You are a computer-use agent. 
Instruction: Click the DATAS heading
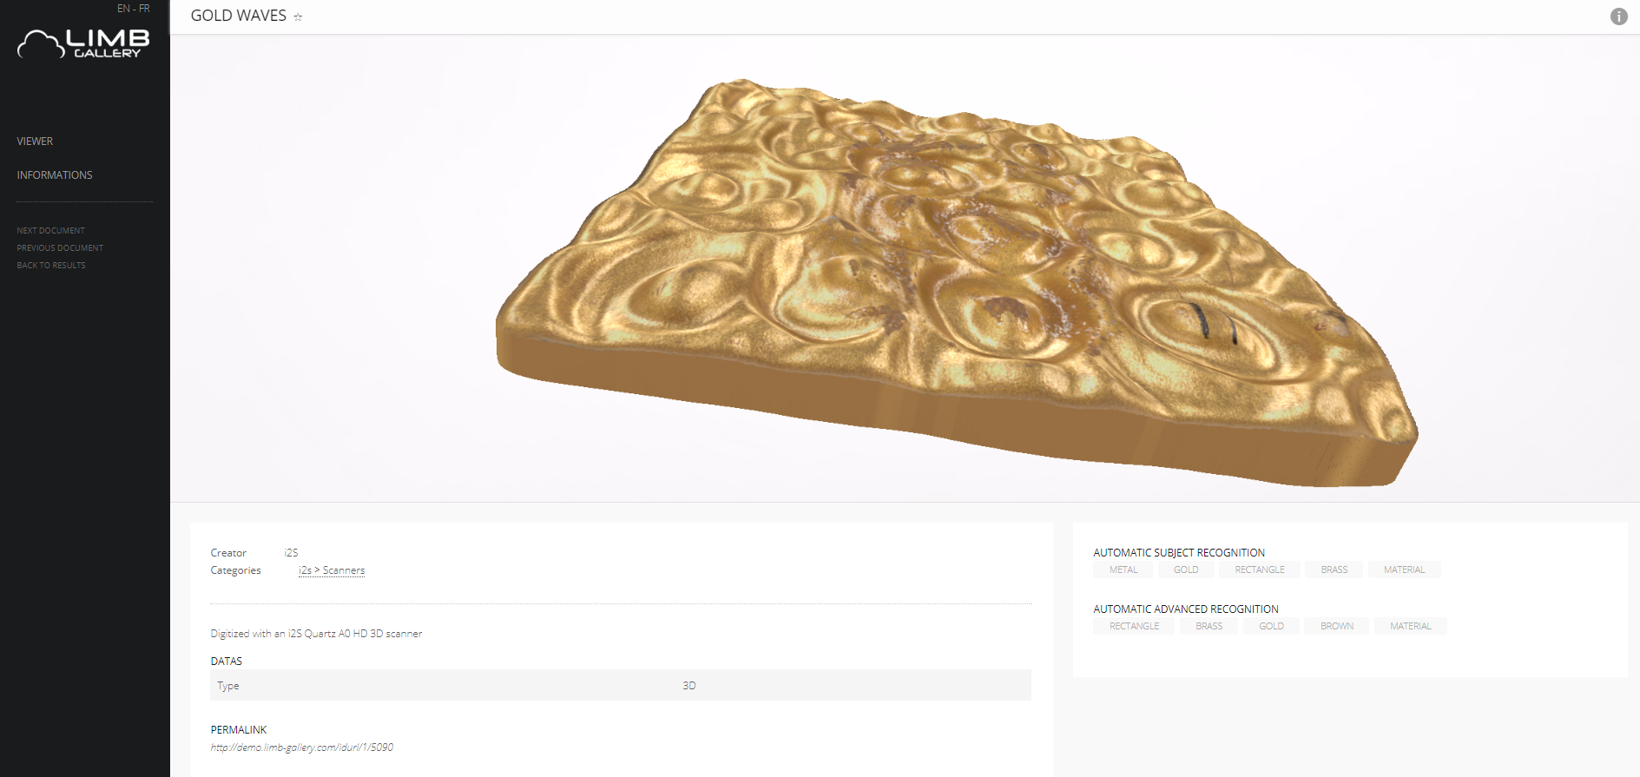227,662
